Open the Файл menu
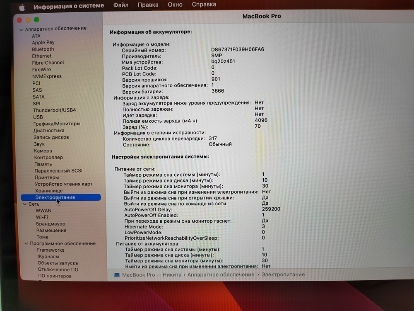Screen dimensions: 414x311 [x=120, y=5]
